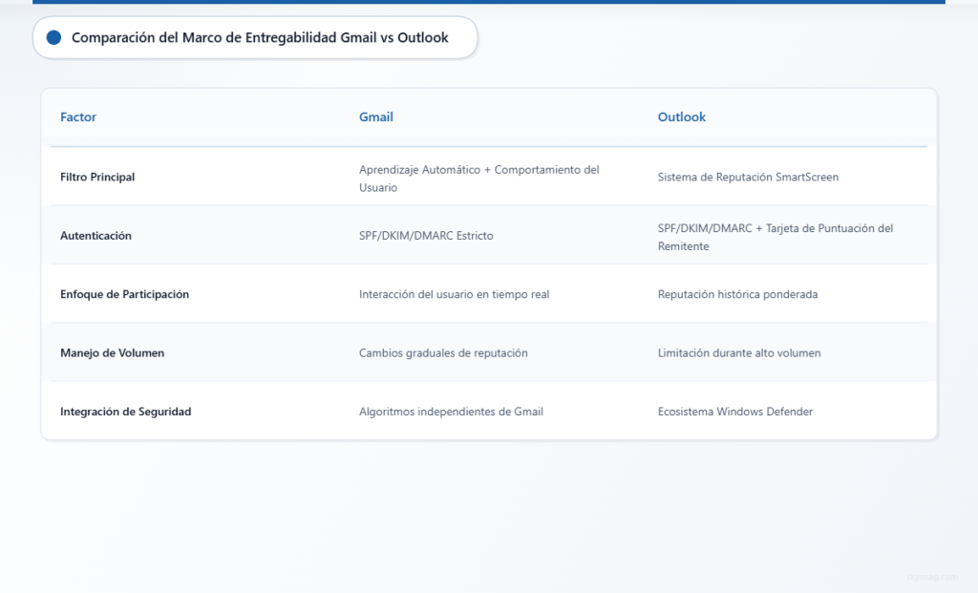Click the Factor column header

77,116
